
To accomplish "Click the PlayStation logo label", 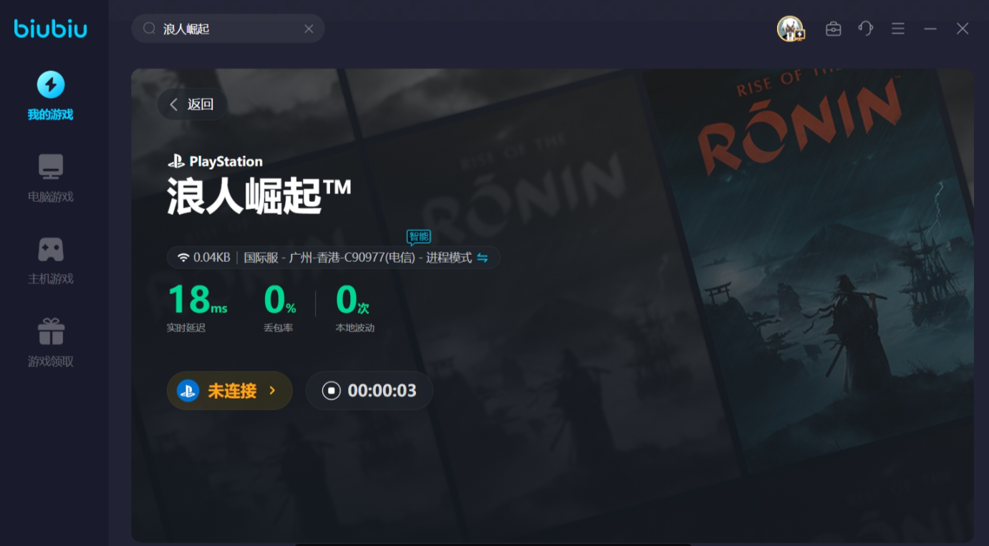I will click(x=215, y=161).
